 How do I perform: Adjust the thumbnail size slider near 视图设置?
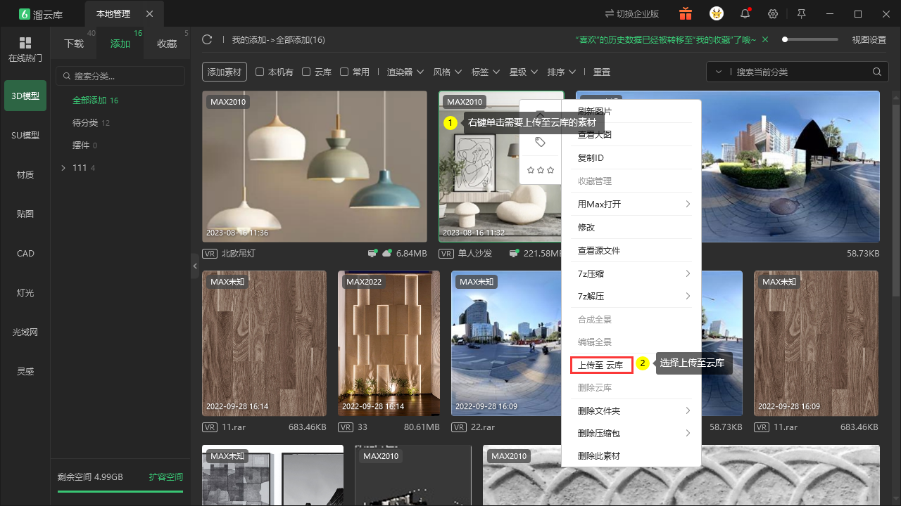click(809, 39)
